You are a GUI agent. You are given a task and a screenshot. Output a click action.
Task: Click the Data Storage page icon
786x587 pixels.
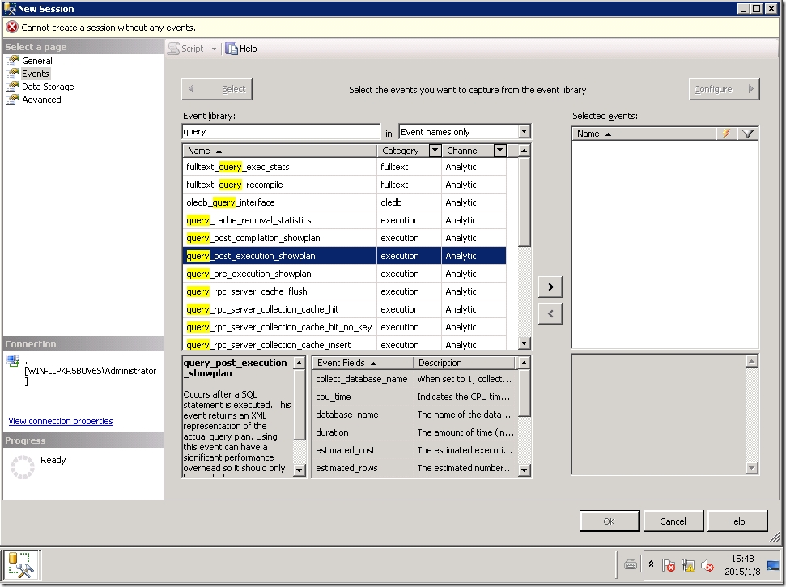coord(12,87)
